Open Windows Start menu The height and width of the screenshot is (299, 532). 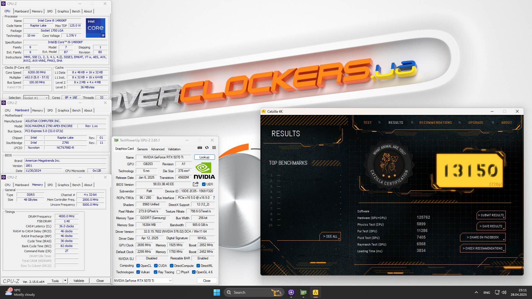[x=217, y=292]
